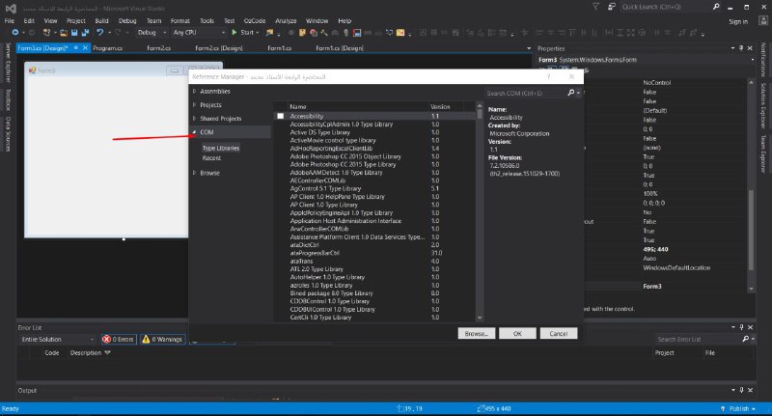Click the Search COM input field
772x416 pixels.
click(x=526, y=93)
